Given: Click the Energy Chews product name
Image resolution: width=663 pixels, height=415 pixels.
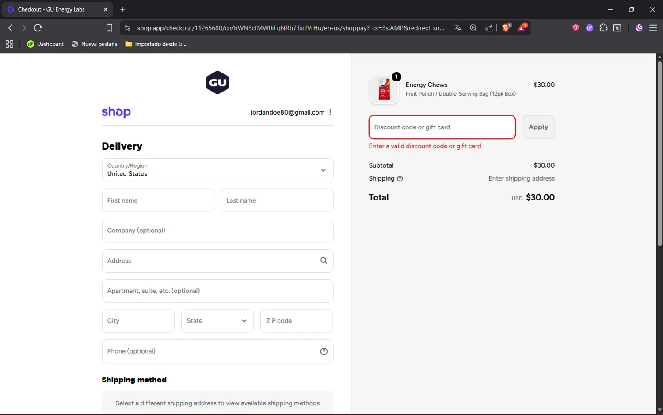Looking at the screenshot, I should [427, 85].
